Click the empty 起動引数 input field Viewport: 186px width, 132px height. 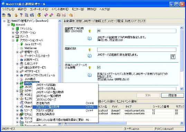(x=137, y=50)
